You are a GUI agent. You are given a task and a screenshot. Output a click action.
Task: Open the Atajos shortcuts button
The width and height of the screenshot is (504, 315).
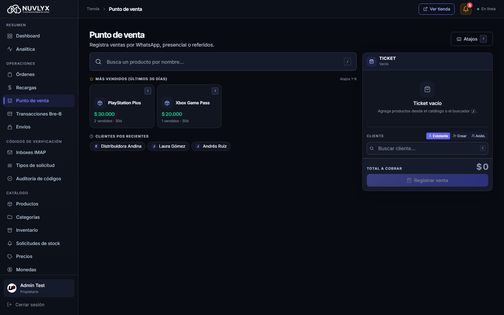pyautogui.click(x=471, y=39)
